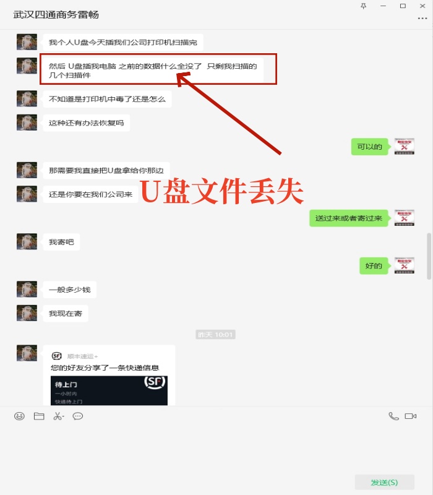
Task: Click the chat vertical scrollbar
Action: [x=429, y=256]
